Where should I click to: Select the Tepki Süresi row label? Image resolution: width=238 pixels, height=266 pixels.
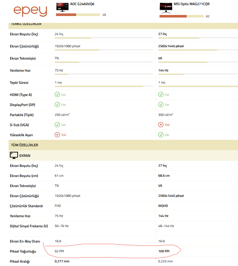[x=19, y=83]
